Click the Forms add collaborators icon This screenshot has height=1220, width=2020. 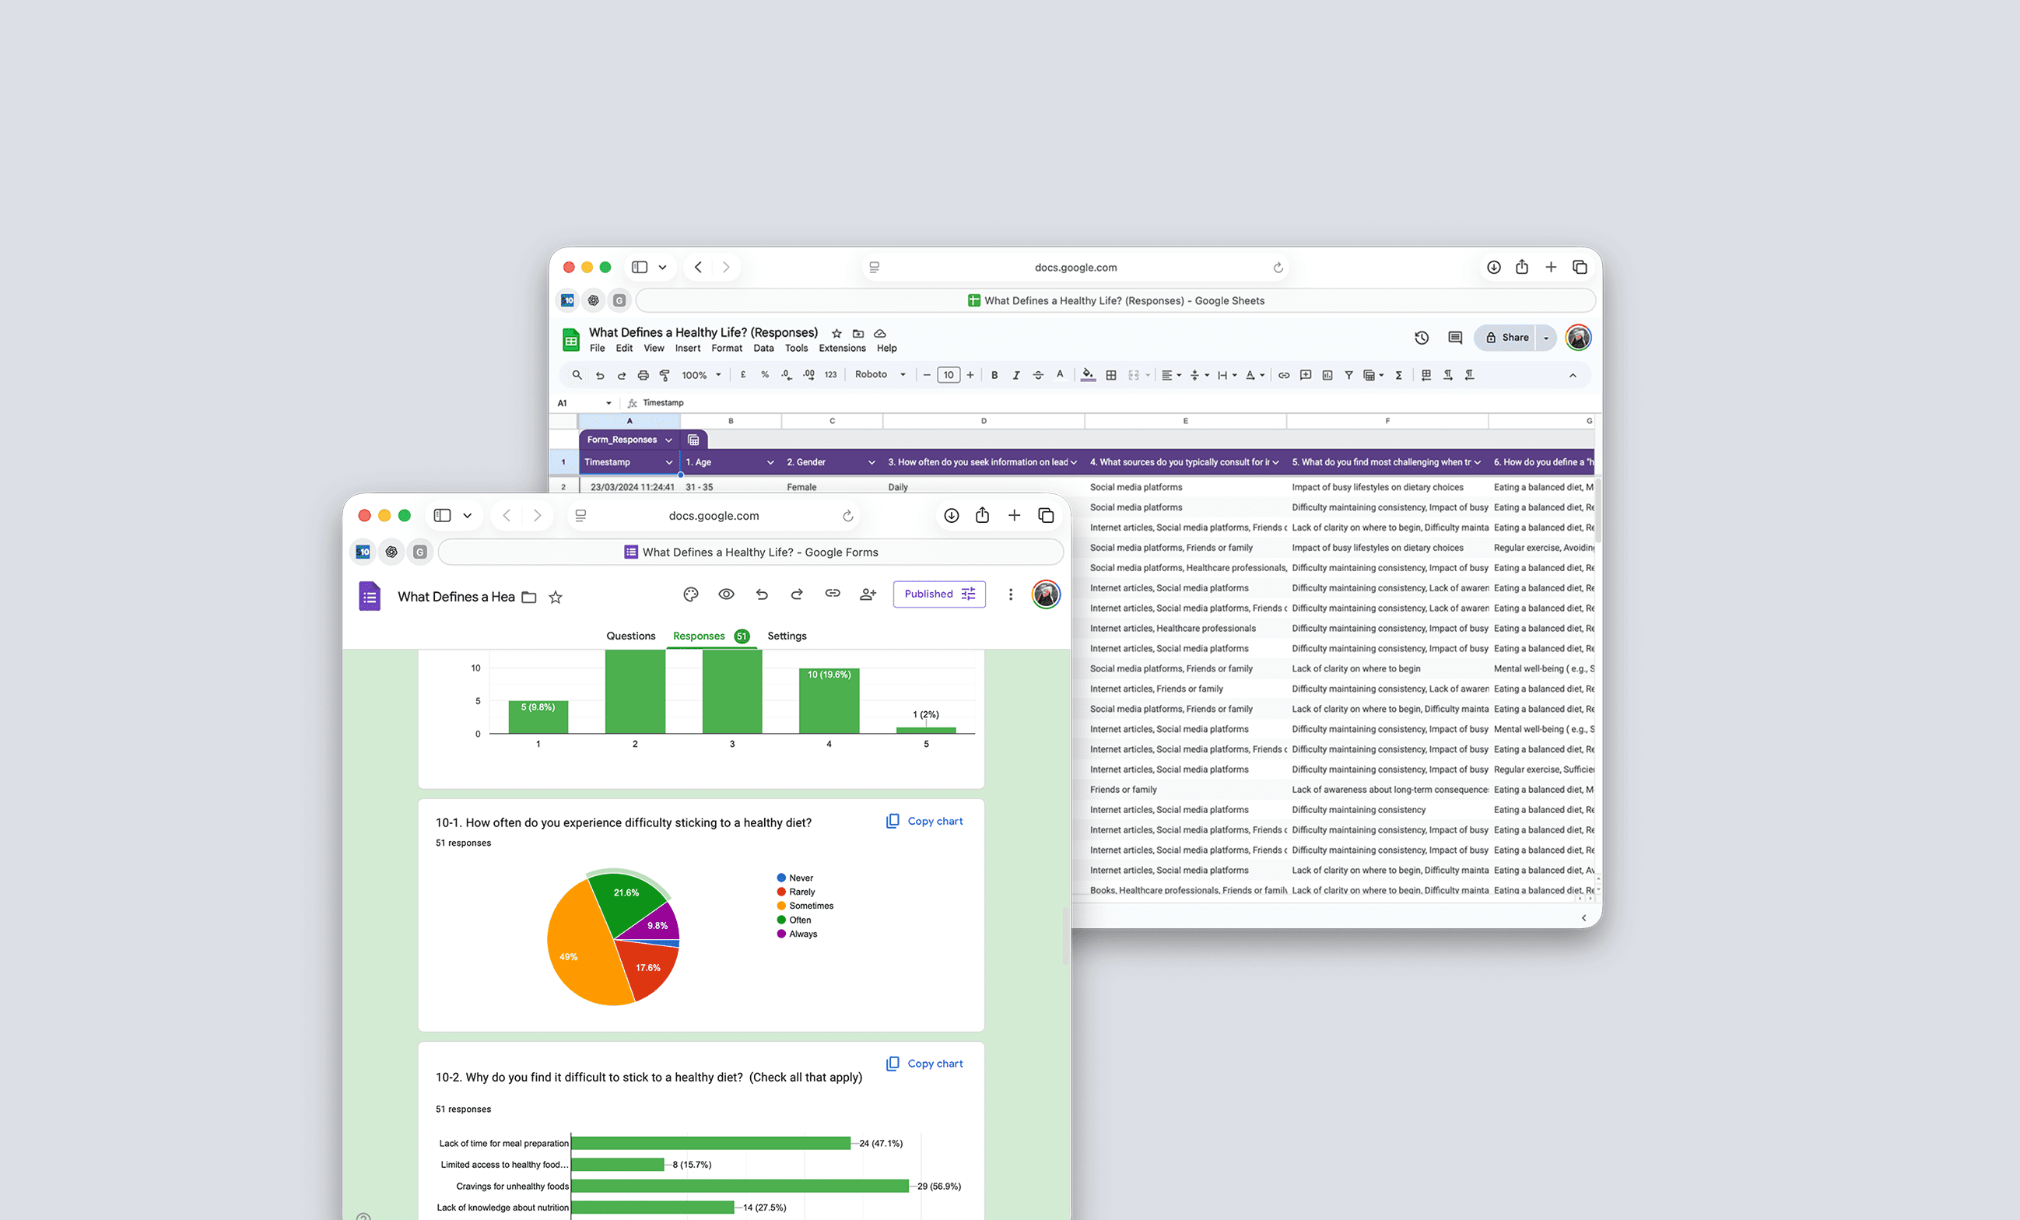click(868, 594)
